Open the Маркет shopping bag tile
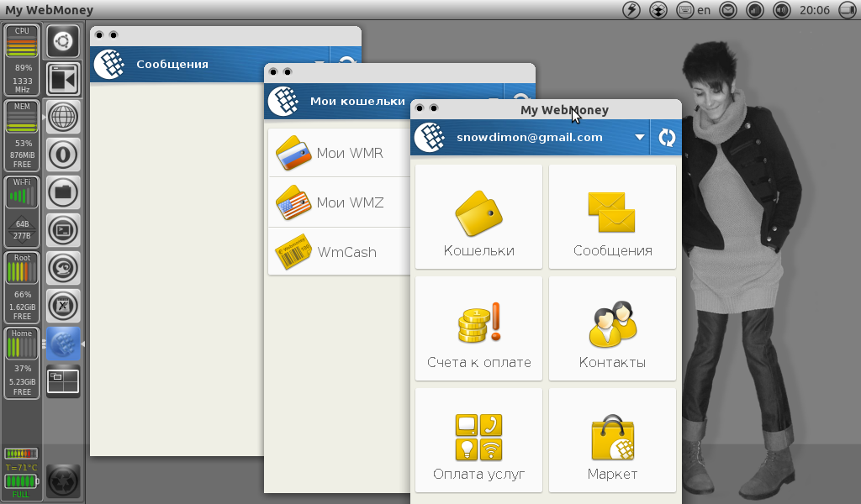The height and width of the screenshot is (504, 861). (612, 440)
